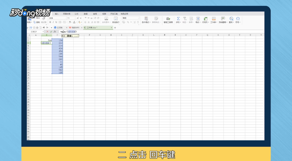Open the Developer Tools ribbon tab
The image size is (292, 161).
pos(114,14)
